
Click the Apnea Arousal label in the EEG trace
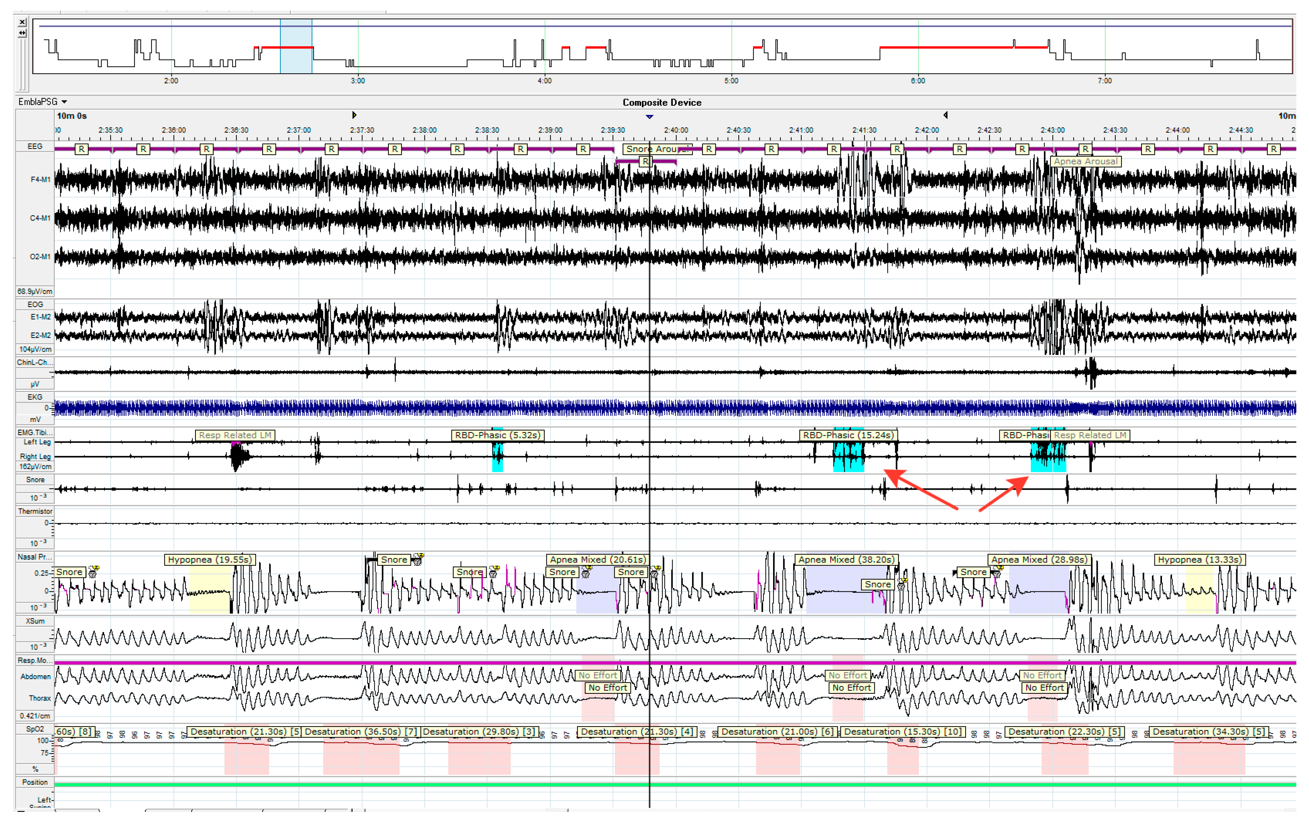pos(1085,161)
